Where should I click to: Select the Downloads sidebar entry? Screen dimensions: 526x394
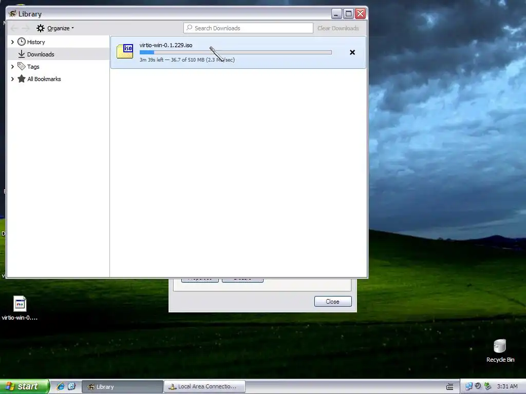tap(59, 54)
